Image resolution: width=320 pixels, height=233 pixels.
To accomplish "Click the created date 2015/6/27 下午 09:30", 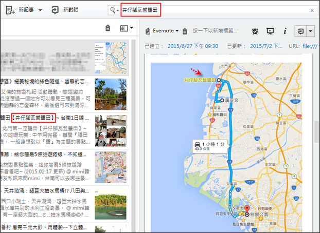I will pos(193,46).
